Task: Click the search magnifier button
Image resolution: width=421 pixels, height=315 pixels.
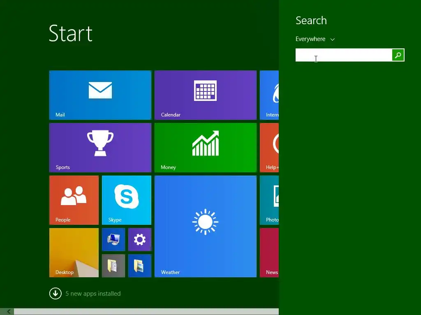Action: click(x=398, y=55)
